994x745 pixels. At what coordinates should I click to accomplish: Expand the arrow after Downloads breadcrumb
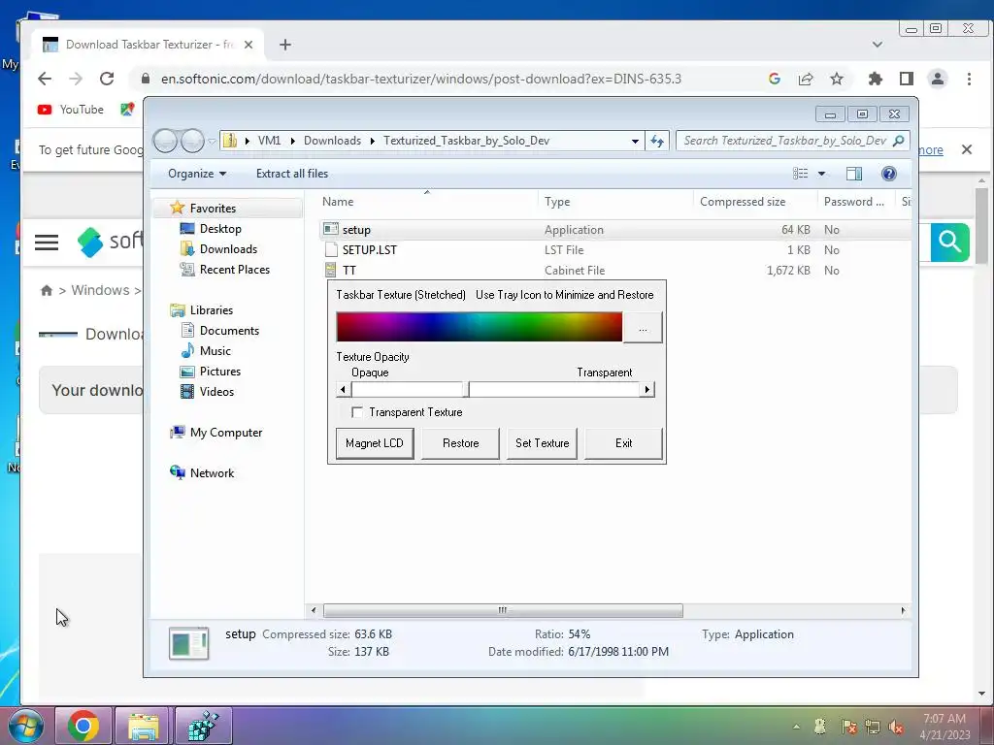point(372,141)
